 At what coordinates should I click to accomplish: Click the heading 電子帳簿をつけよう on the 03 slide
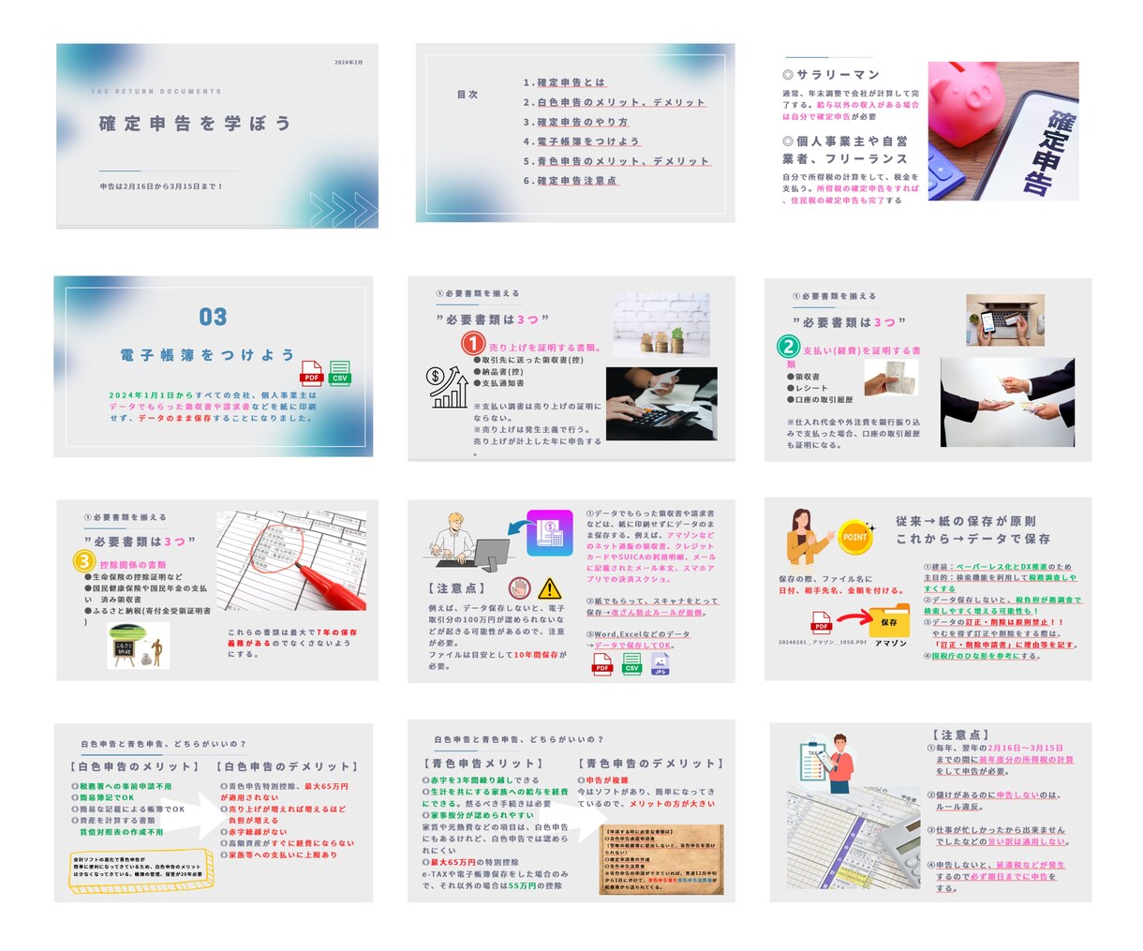tap(207, 355)
